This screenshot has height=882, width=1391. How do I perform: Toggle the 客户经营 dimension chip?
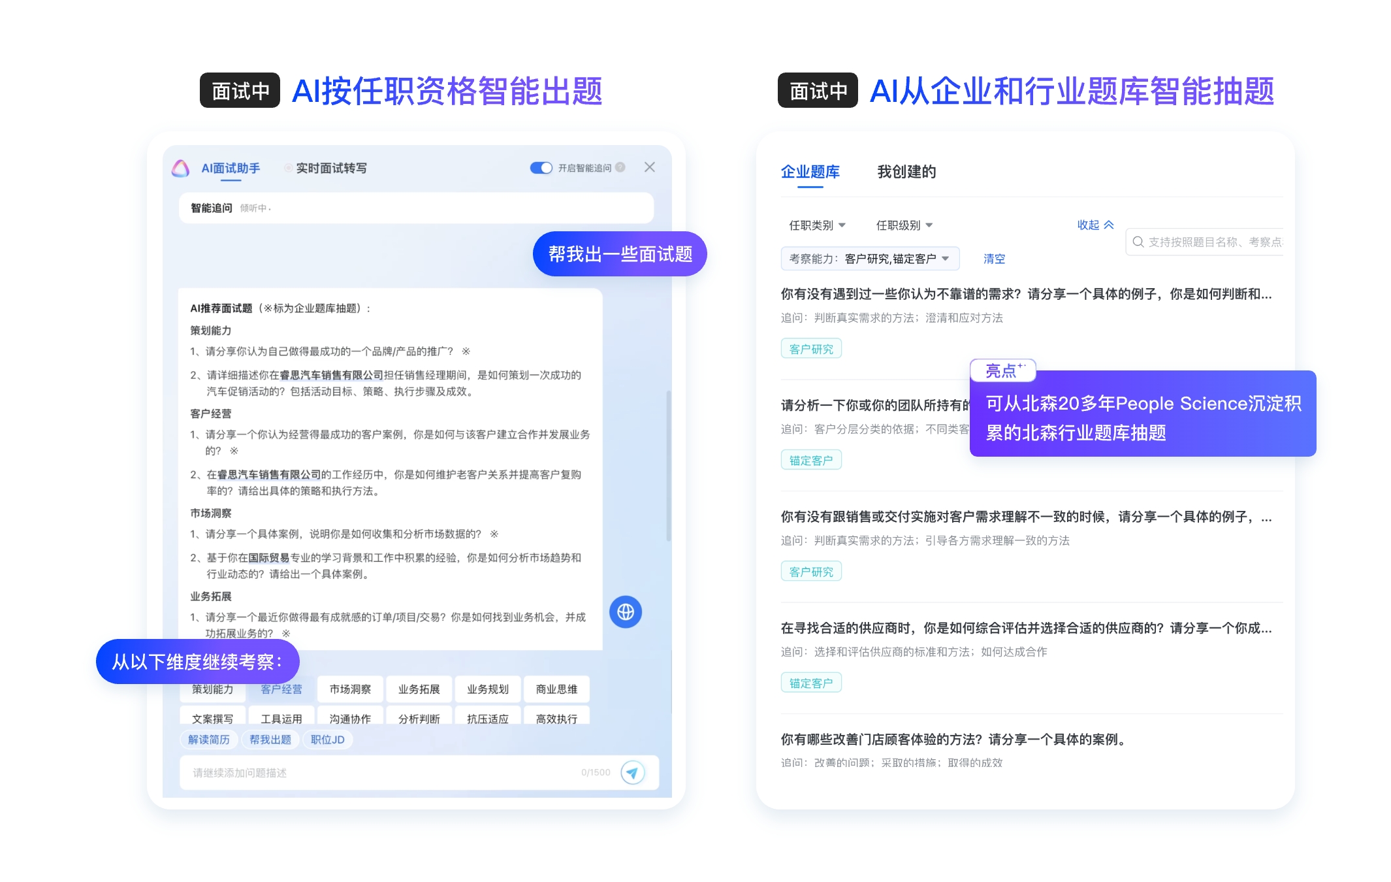(281, 689)
